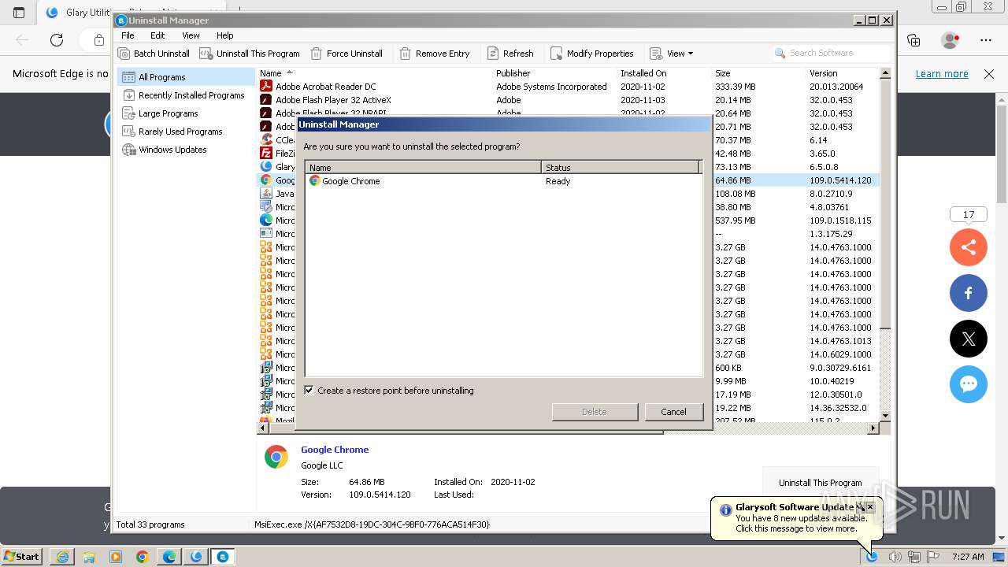Click the Action Center flag tray icon
Viewport: 1008px width, 567px height.
click(x=933, y=557)
